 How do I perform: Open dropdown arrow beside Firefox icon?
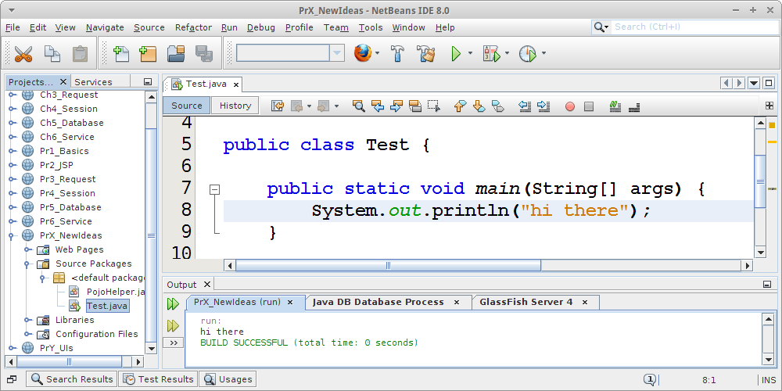point(378,53)
